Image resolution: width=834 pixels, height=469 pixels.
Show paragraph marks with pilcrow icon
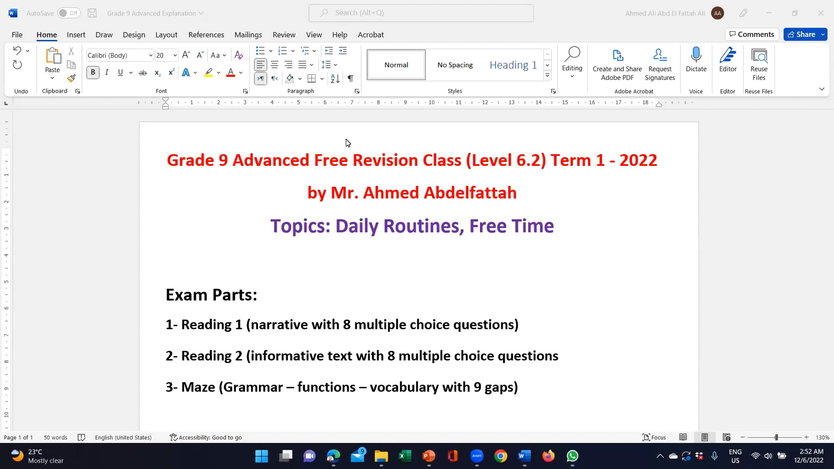coord(350,79)
